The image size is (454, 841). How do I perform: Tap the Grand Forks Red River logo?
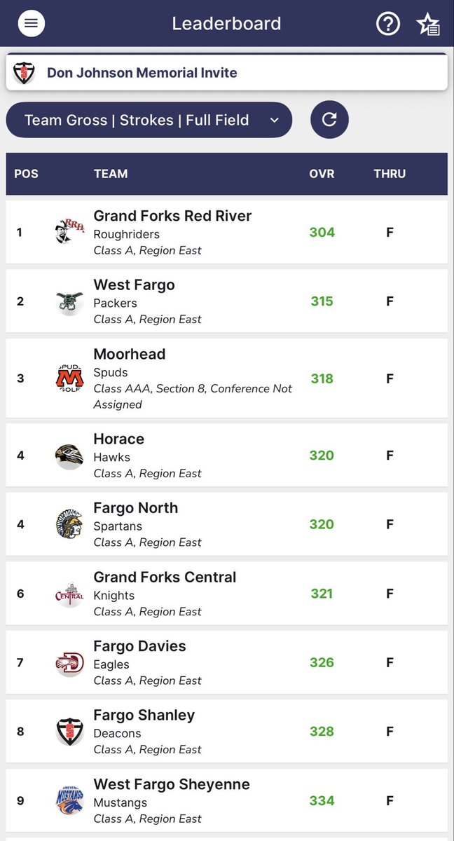tap(69, 232)
